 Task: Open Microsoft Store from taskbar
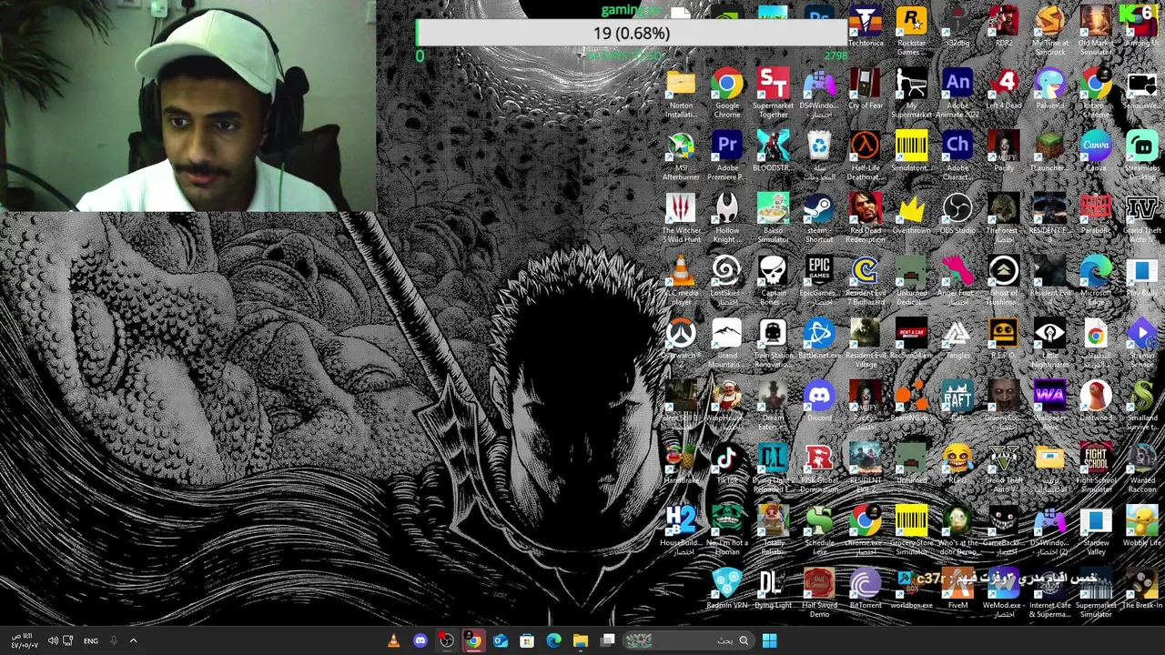[527, 640]
